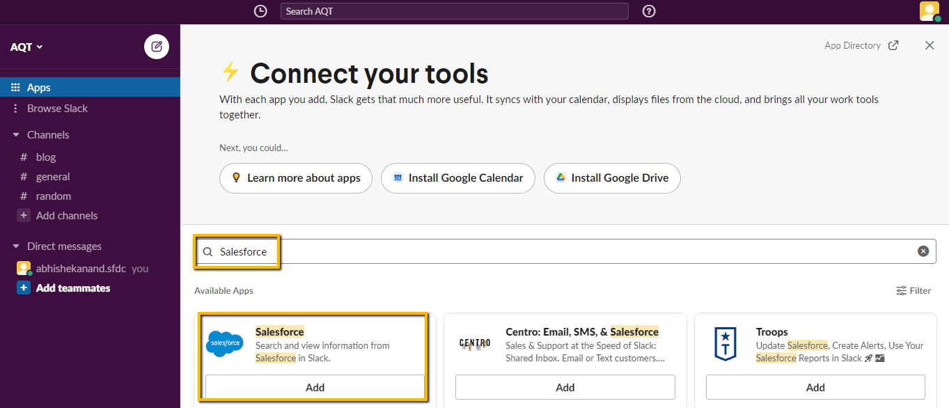Compose a new message

(157, 47)
